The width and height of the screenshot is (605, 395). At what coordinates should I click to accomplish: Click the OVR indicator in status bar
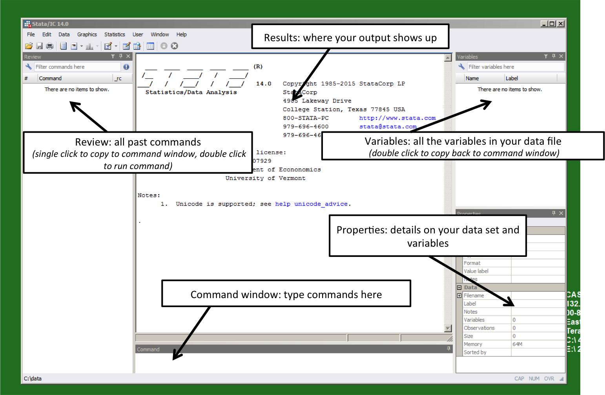[549, 379]
